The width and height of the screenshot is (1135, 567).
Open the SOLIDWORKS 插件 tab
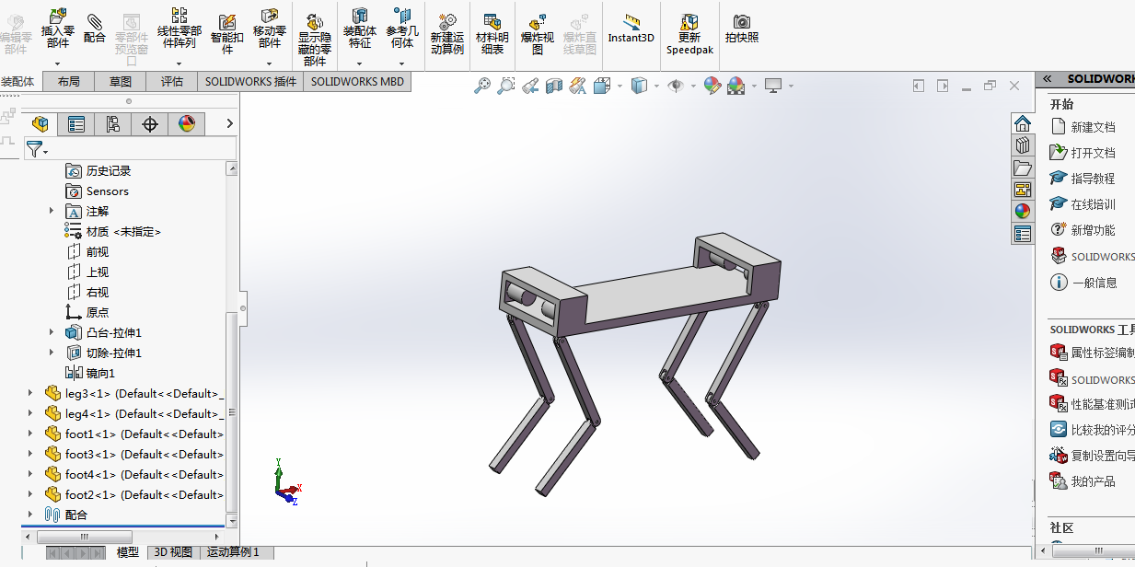pos(250,81)
